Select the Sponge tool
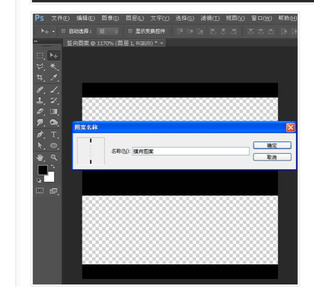Image resolution: width=314 pixels, height=287 pixels. [x=54, y=123]
